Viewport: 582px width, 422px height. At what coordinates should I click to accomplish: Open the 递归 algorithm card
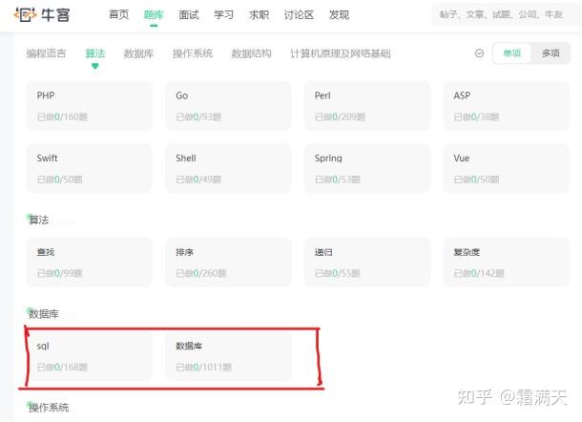point(367,263)
